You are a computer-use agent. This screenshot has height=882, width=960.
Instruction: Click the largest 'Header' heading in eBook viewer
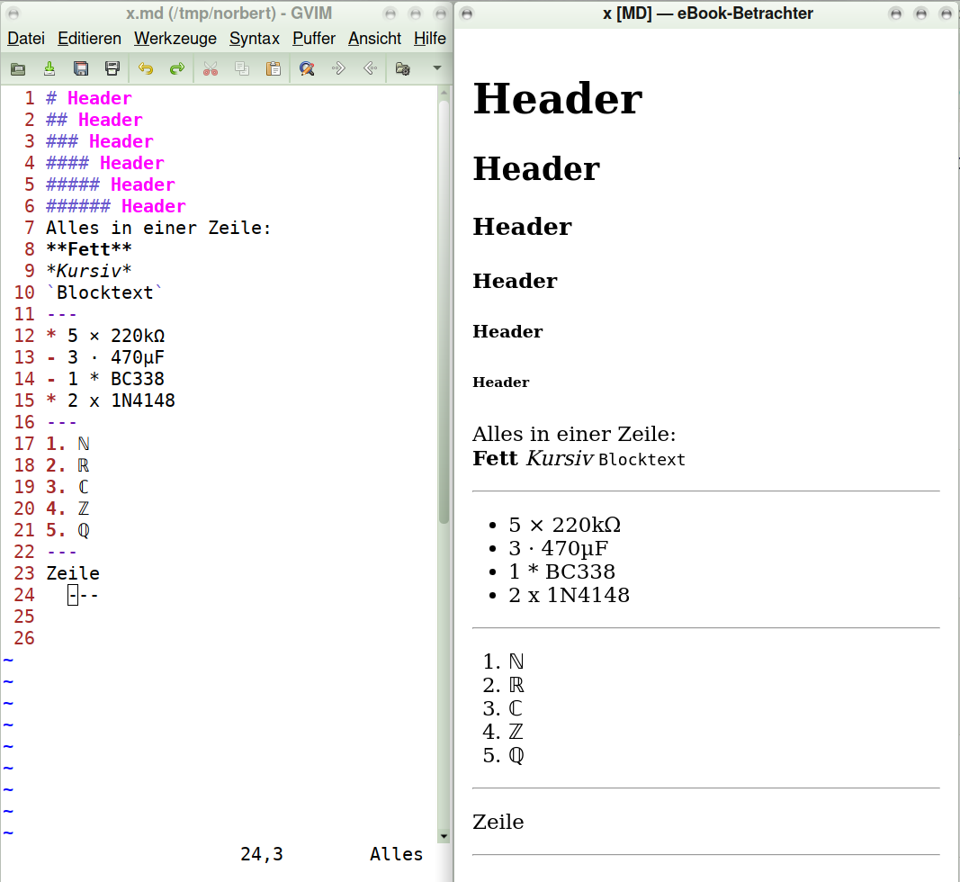coord(558,99)
